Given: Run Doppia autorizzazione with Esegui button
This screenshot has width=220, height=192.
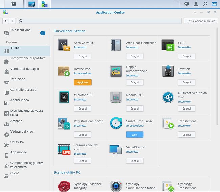Looking at the screenshot, I should (x=135, y=82).
